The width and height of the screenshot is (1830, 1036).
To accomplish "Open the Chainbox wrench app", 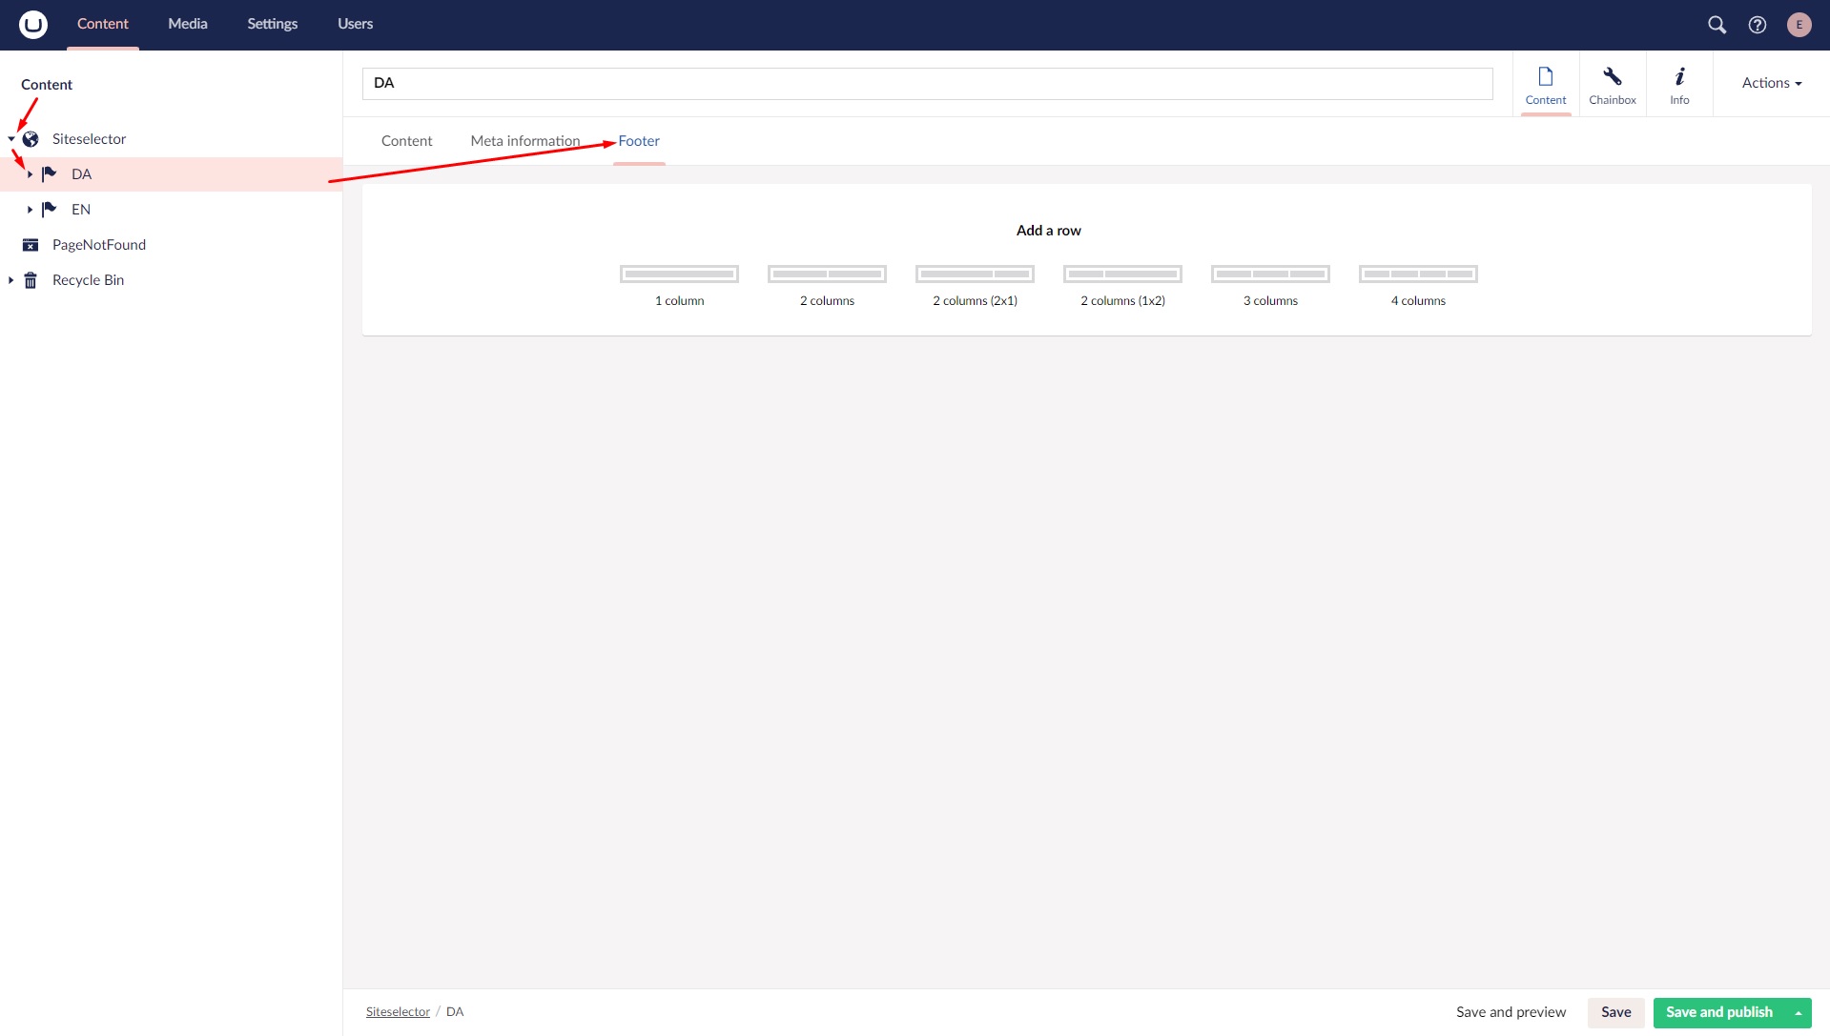I will [1612, 85].
